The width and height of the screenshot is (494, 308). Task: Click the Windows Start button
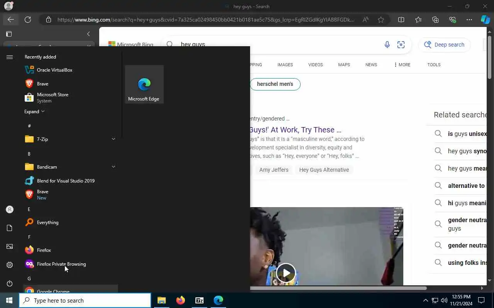[9, 300]
